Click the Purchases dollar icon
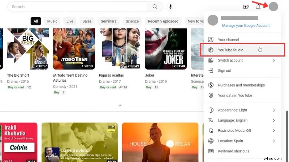 211,85
